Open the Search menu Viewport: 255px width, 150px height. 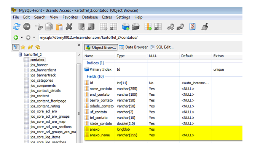[x=40, y=17]
